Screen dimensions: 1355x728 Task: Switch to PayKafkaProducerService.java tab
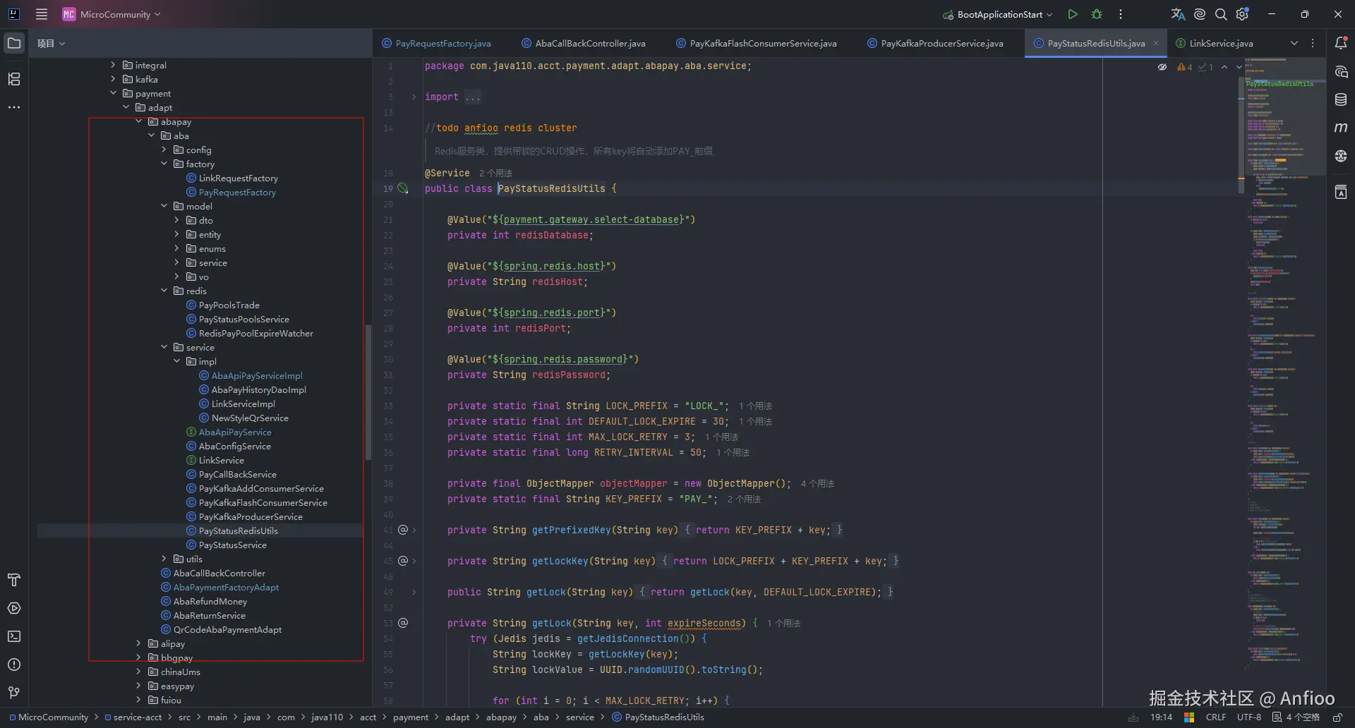[935, 43]
